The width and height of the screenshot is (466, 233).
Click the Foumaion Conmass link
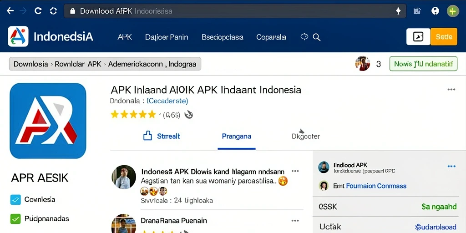pos(376,186)
